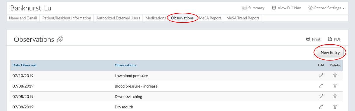The height and width of the screenshot is (111, 355).
Task: Select the Patient/Resident Information tab
Action: 67,18
